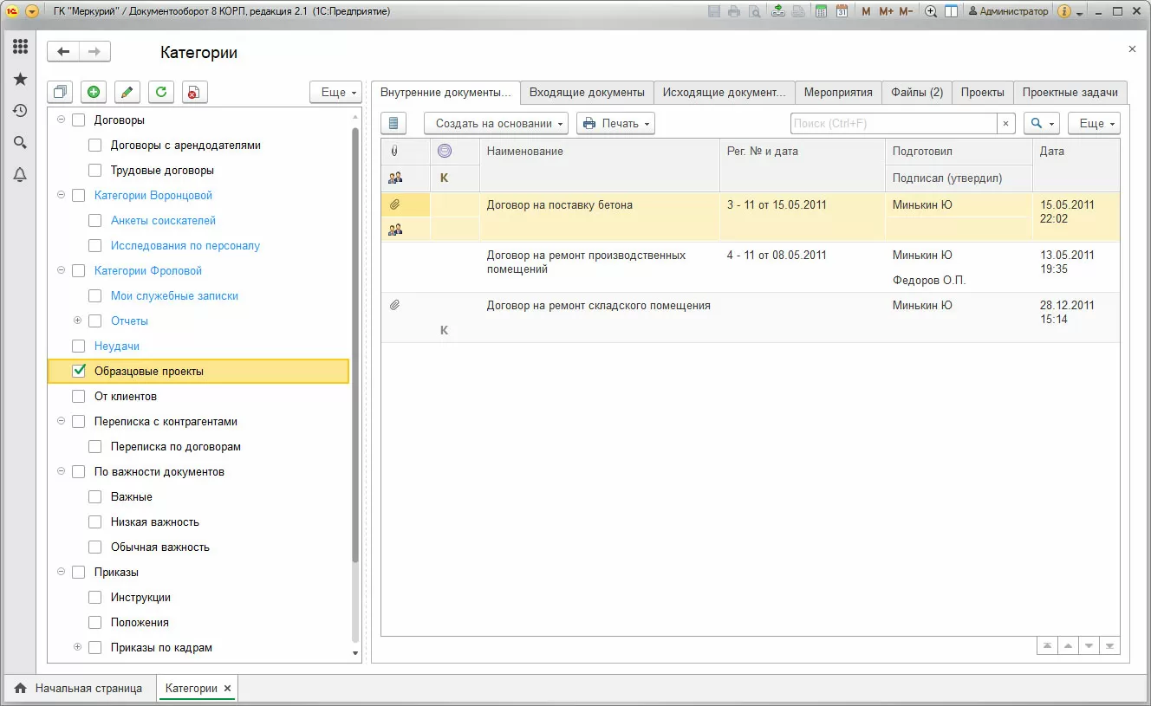The width and height of the screenshot is (1151, 706).
Task: Click the Администратор user button
Action: click(1008, 11)
